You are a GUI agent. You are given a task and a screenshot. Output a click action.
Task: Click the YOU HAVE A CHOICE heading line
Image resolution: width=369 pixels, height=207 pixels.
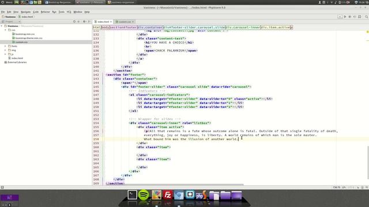pyautogui.click(x=169, y=43)
